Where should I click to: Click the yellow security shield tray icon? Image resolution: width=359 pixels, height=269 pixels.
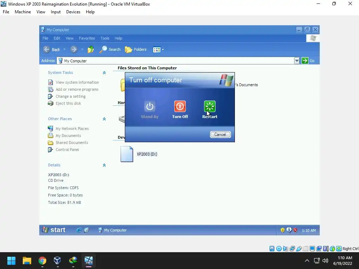[x=283, y=230]
